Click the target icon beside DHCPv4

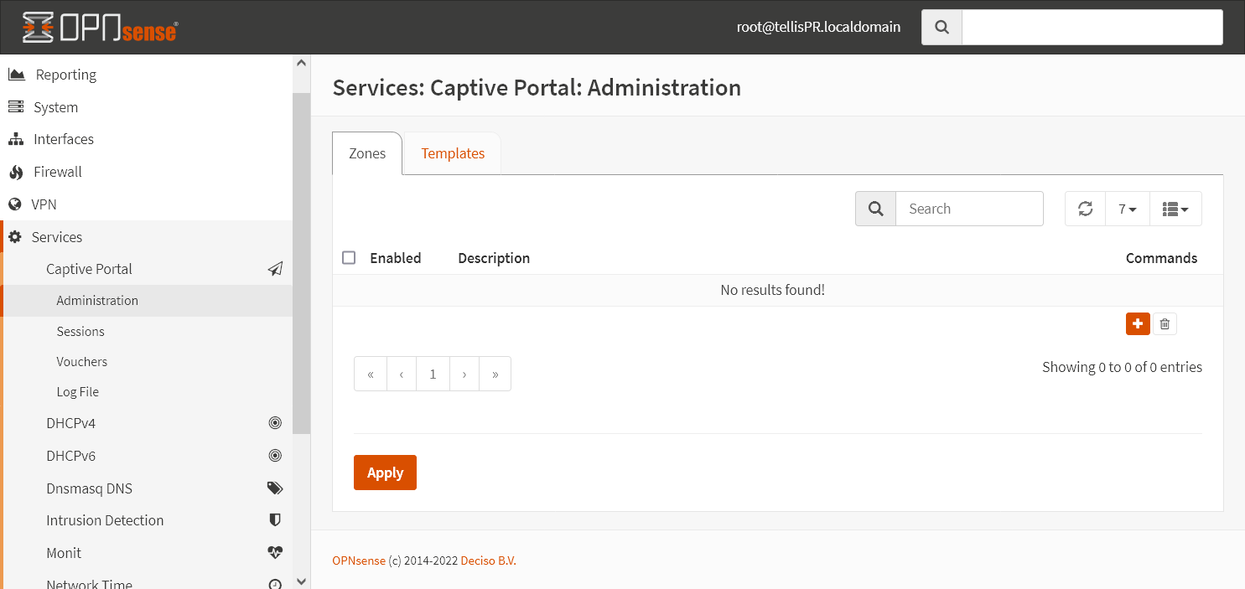pyautogui.click(x=275, y=422)
